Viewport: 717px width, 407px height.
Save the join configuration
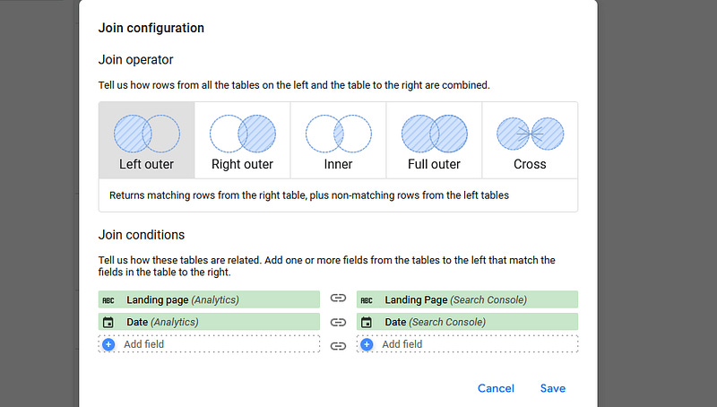point(553,388)
